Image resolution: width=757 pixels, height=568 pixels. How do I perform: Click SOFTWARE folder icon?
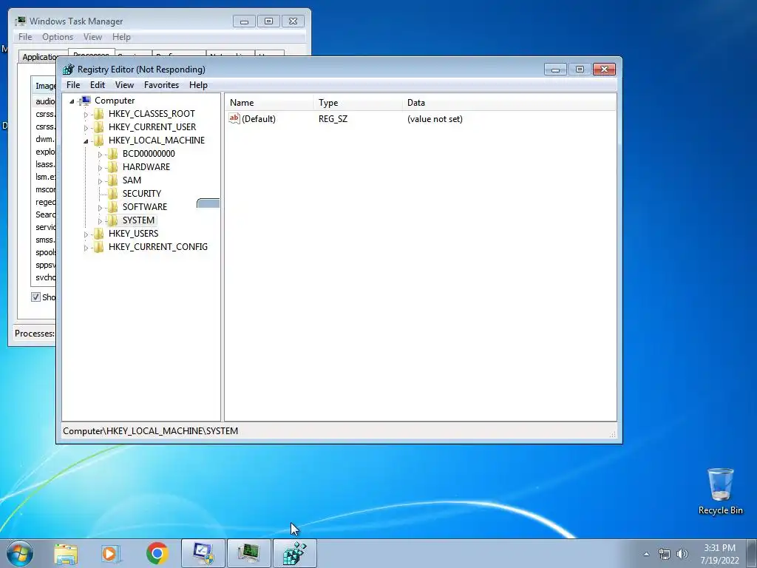112,207
